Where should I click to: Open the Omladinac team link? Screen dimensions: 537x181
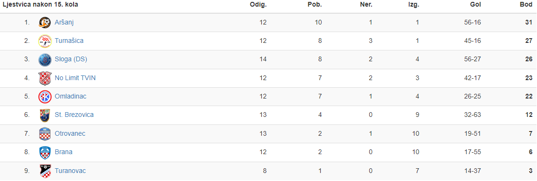[71, 96]
